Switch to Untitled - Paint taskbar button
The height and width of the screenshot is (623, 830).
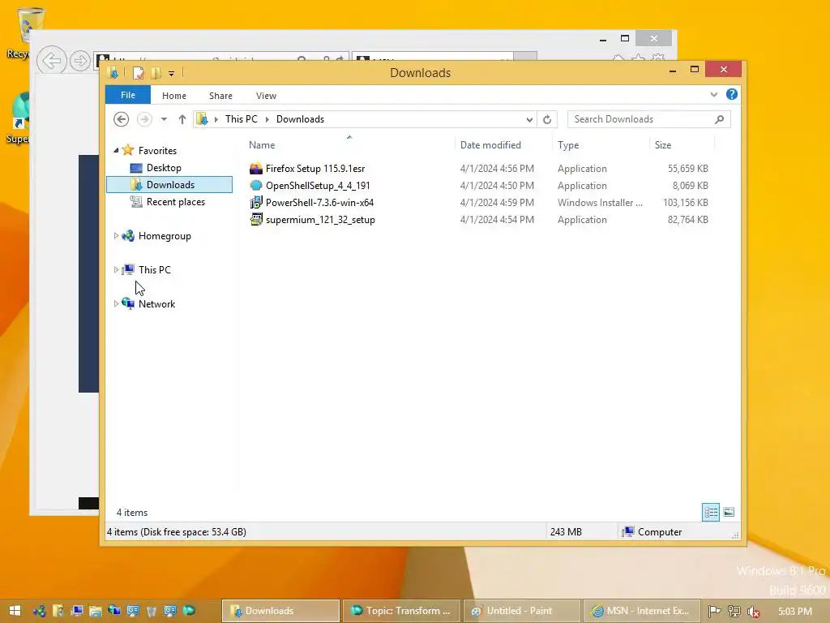(x=522, y=611)
